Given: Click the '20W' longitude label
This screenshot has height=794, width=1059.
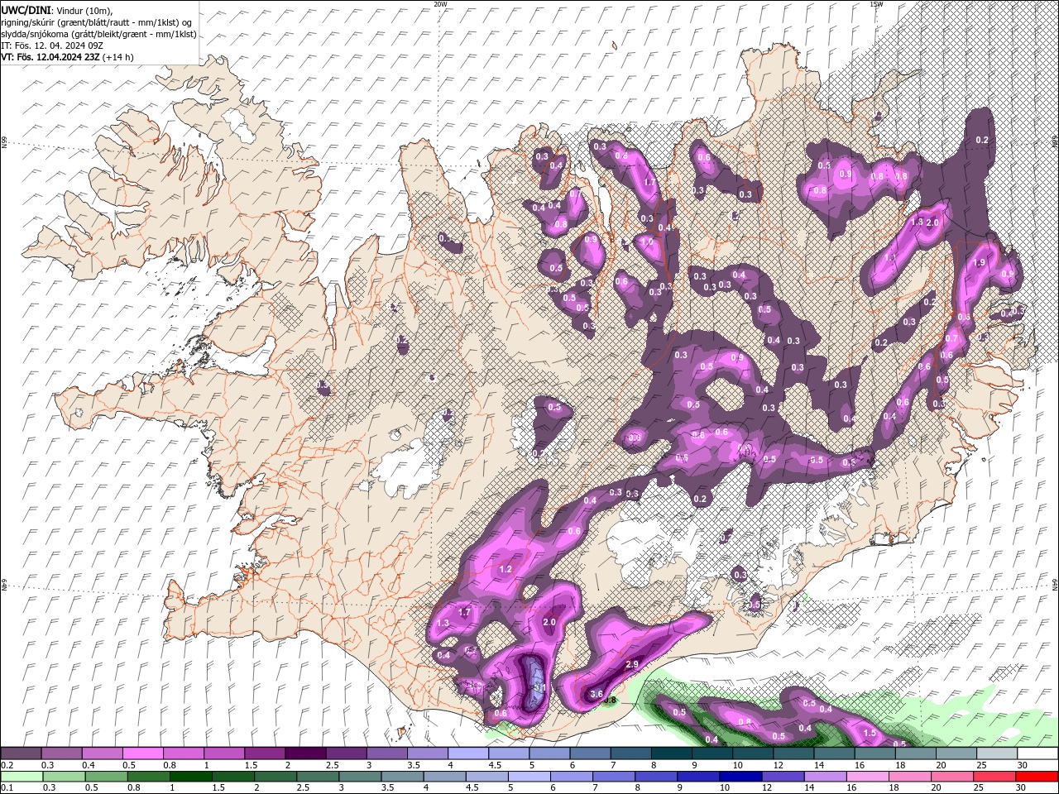Looking at the screenshot, I should click(x=440, y=4).
